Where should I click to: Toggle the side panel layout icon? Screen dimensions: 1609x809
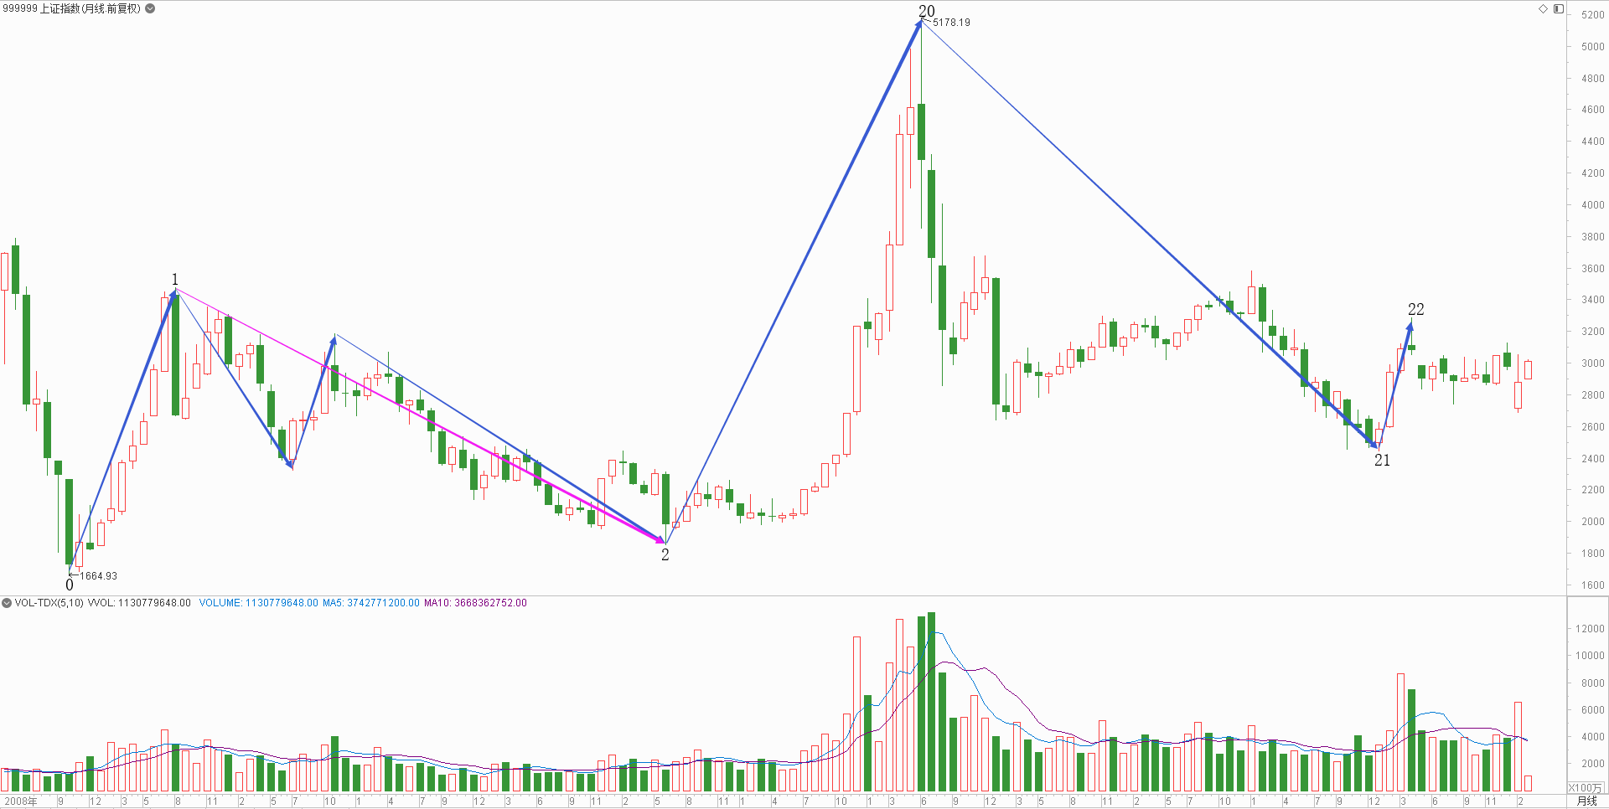click(1558, 8)
